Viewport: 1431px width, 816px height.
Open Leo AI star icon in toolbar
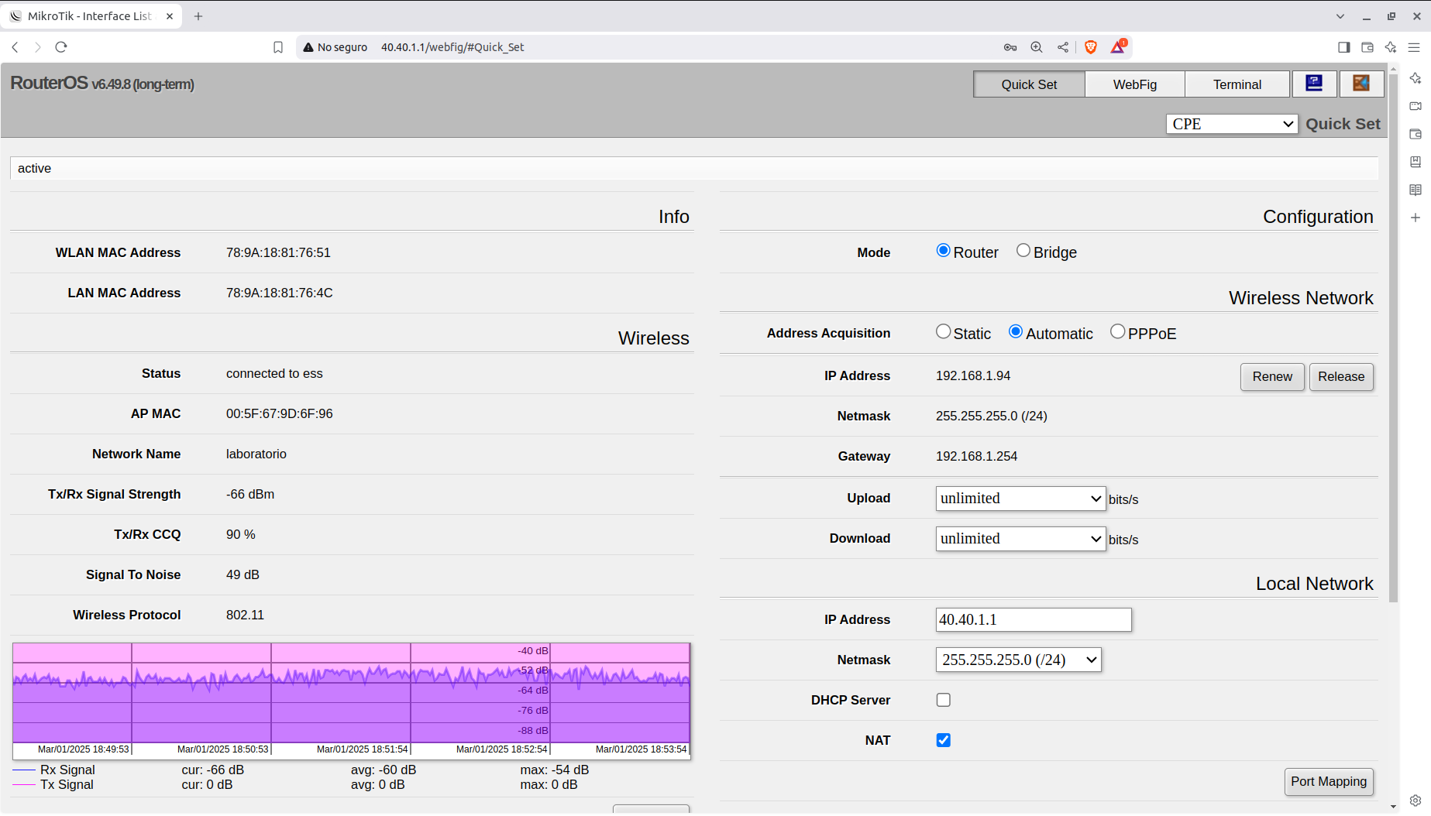click(1391, 47)
